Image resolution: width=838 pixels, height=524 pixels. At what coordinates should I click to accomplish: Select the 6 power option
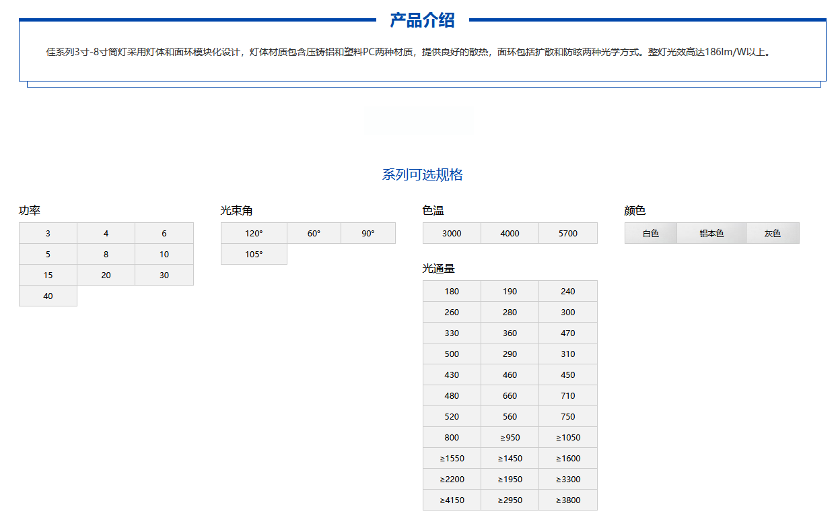(x=164, y=233)
